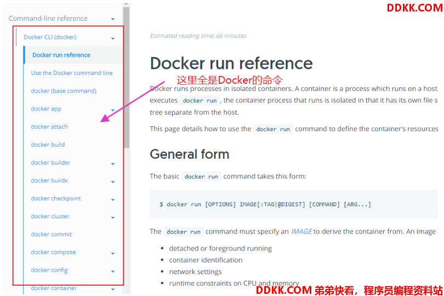Open docker checkpoint sidebar entry
444x296 pixels.
coord(56,199)
